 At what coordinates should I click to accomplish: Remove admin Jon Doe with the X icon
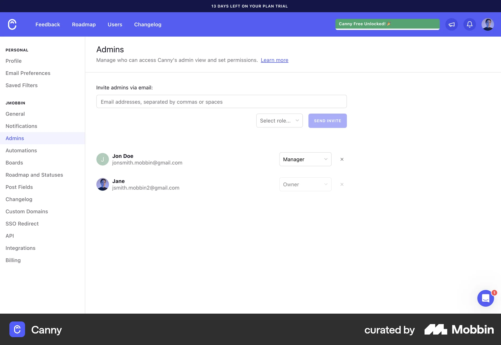pyautogui.click(x=342, y=159)
